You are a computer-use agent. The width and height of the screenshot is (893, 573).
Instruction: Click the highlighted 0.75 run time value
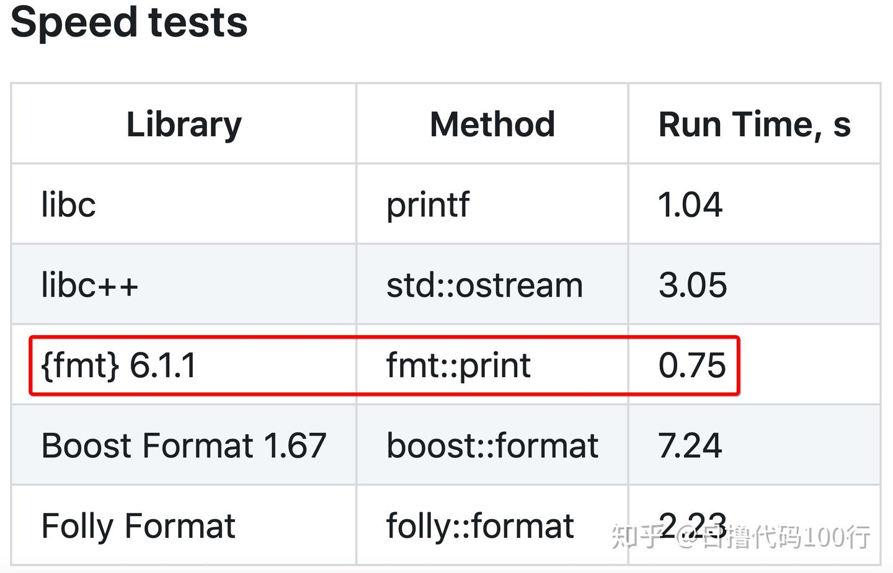click(x=691, y=365)
